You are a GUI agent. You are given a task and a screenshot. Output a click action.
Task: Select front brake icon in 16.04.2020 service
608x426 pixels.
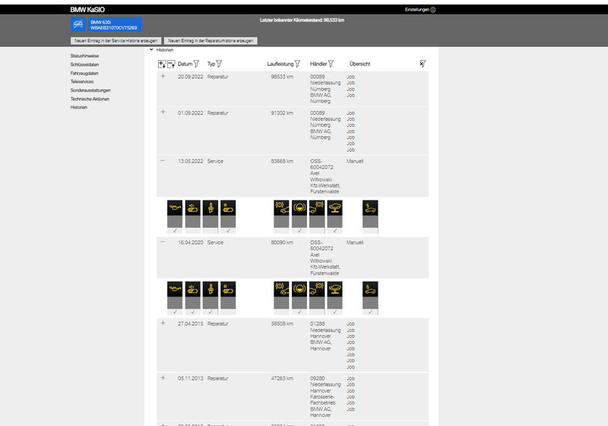(x=281, y=289)
